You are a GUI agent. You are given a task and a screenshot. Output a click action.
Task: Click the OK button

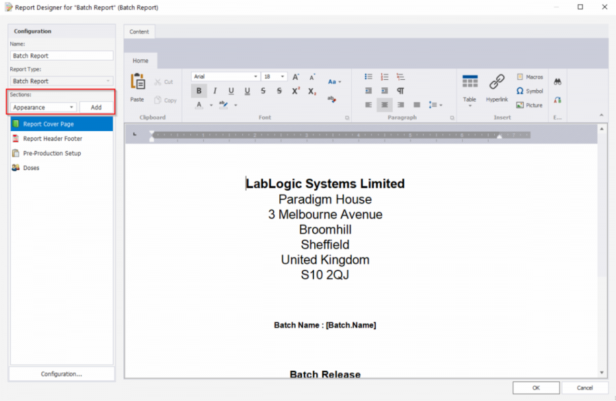click(536, 387)
